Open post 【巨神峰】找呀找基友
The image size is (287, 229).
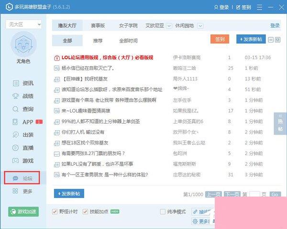pyautogui.click(x=85, y=79)
